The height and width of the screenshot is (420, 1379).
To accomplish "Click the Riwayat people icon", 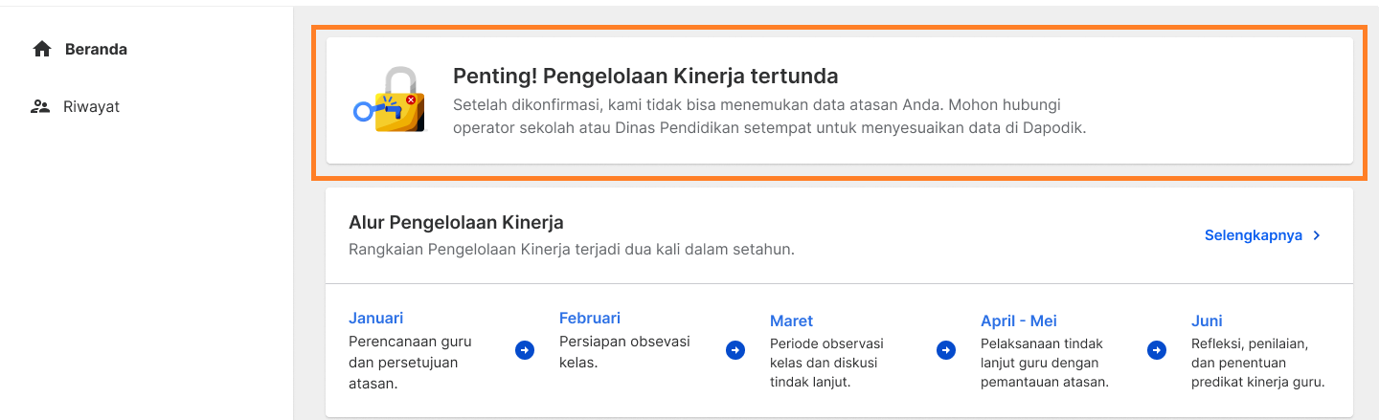I will pyautogui.click(x=40, y=106).
